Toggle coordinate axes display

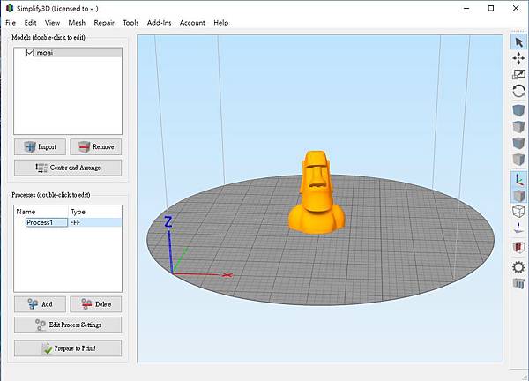click(x=518, y=178)
